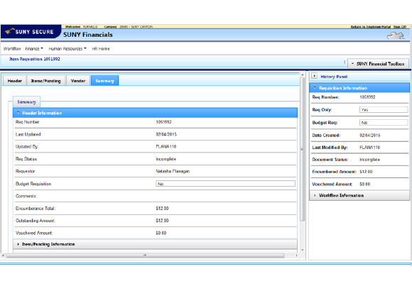Click the horizontal scroll right arrow
This screenshot has width=412, height=291.
click(296, 256)
